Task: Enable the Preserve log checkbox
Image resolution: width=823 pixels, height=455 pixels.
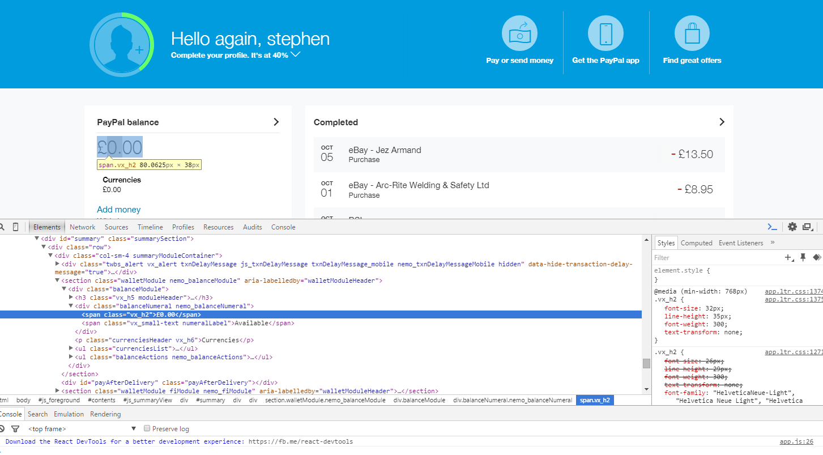Action: click(147, 429)
